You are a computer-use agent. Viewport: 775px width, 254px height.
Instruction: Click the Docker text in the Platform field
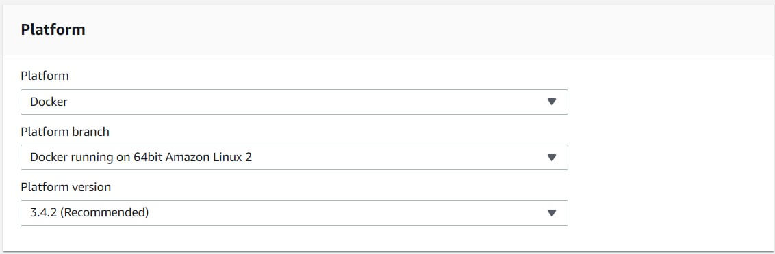click(x=49, y=102)
